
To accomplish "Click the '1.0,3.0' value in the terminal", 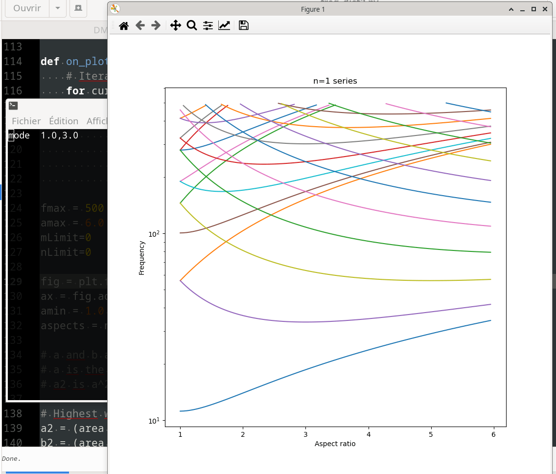I will click(59, 135).
